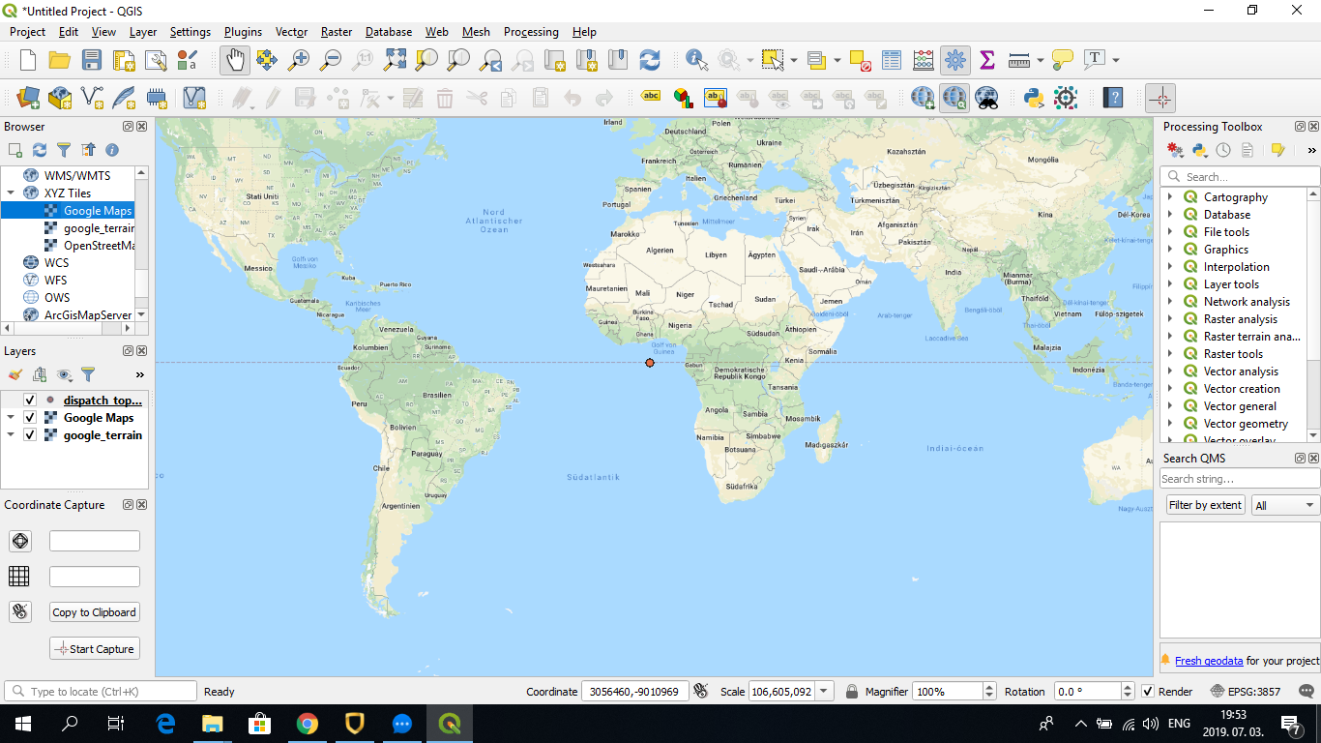Expand the Raster analysis toolbox group
The height and width of the screenshot is (743, 1321).
tap(1169, 319)
